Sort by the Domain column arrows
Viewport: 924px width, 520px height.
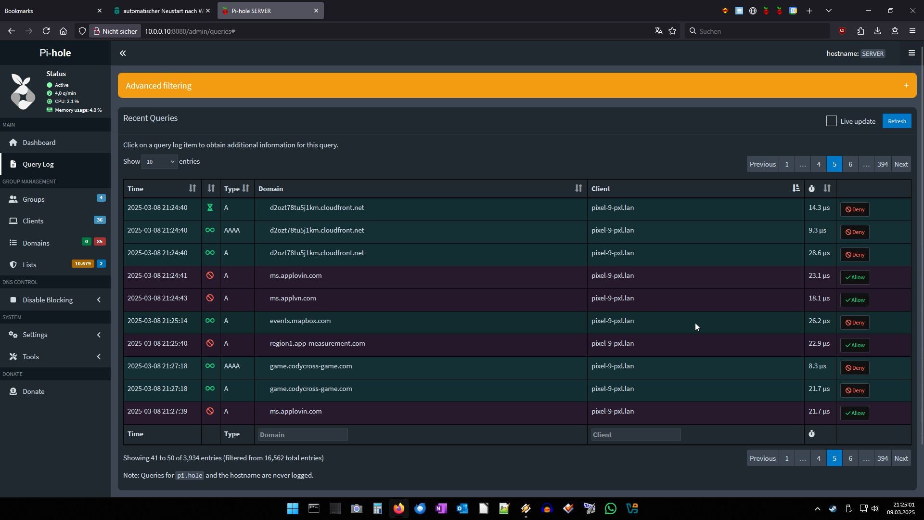point(578,189)
